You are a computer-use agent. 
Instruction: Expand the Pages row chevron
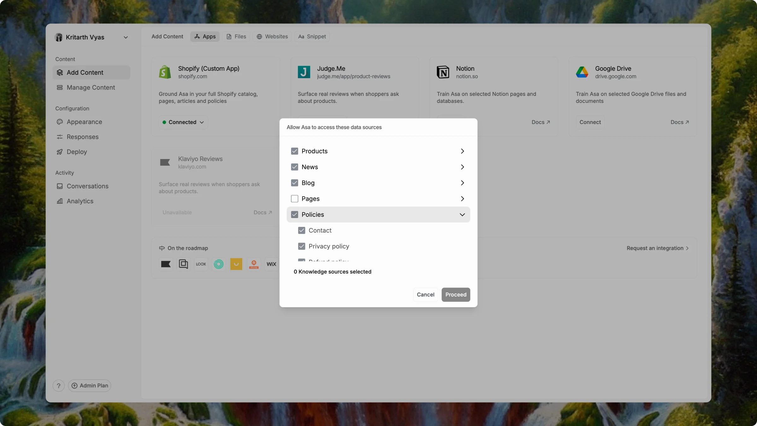tap(462, 198)
